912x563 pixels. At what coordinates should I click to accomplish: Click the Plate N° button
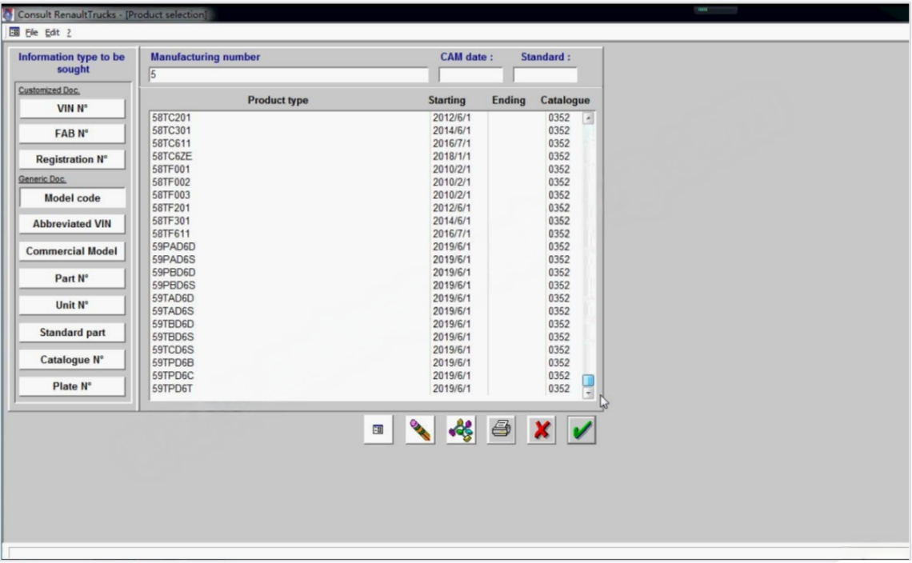(x=72, y=386)
